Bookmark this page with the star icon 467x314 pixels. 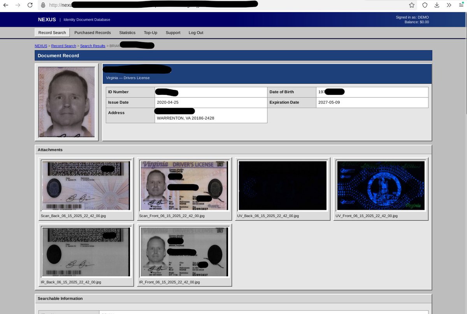pos(412,5)
